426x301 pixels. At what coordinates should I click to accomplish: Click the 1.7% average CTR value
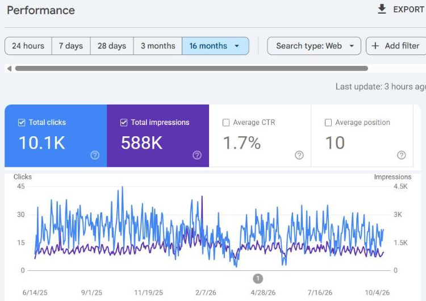pyautogui.click(x=242, y=143)
